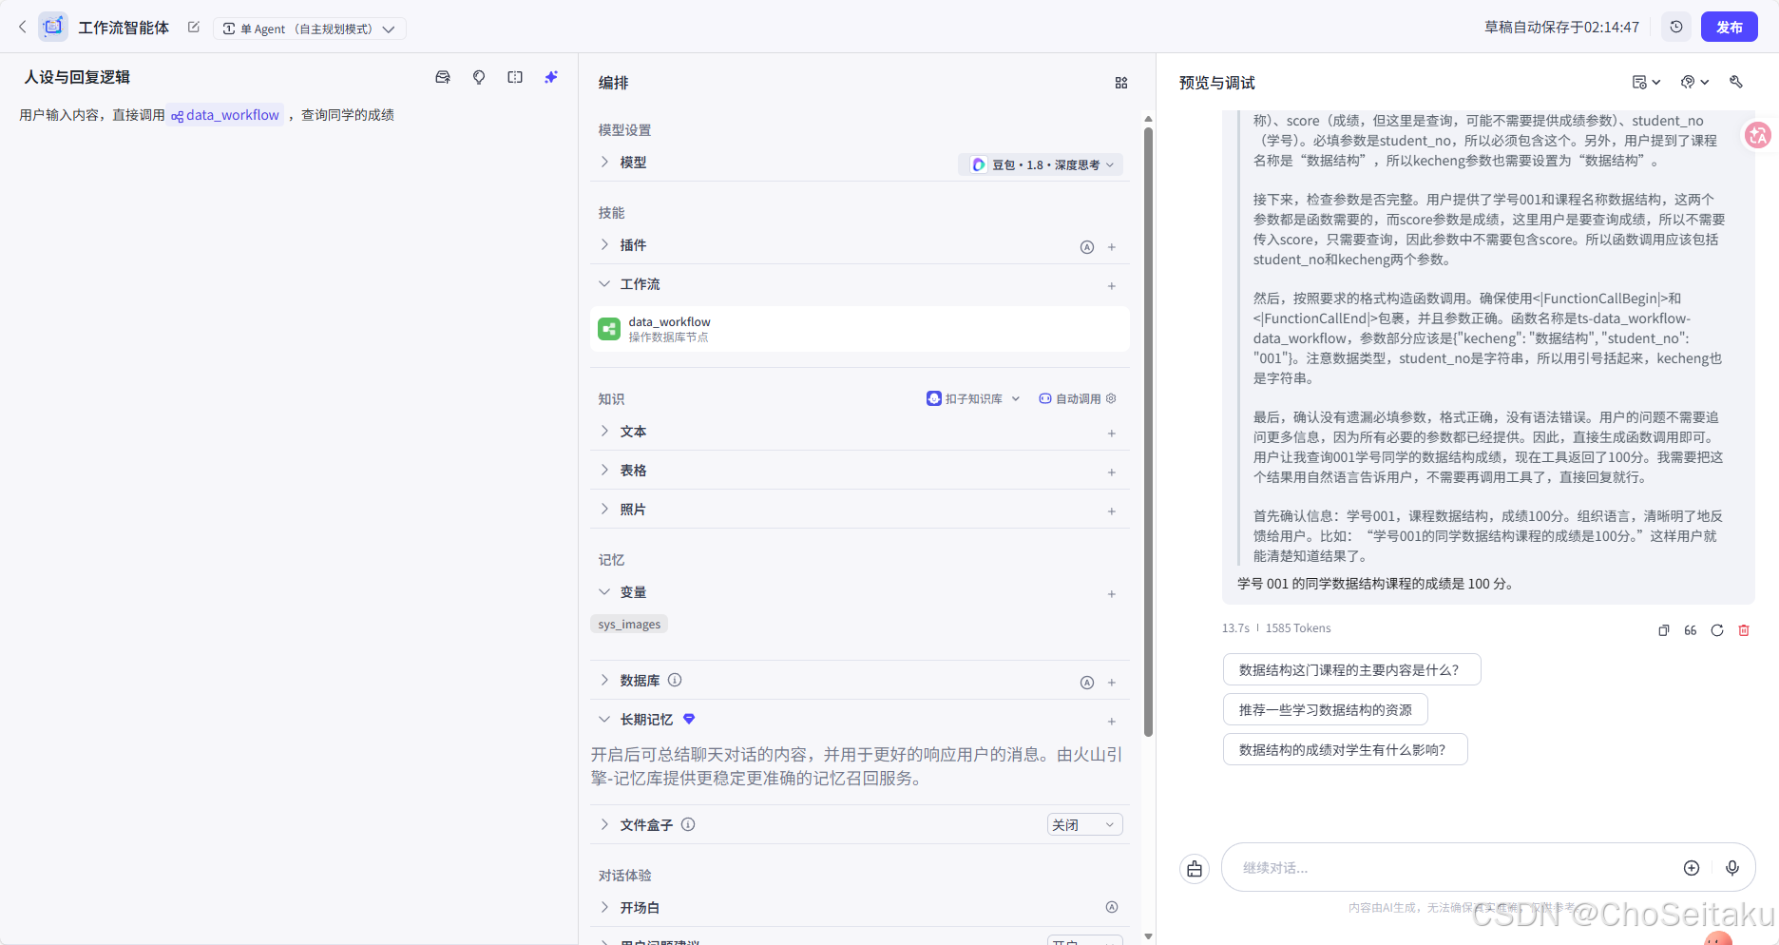The height and width of the screenshot is (945, 1779).
Task: Open the 豆包·1.8·深度思考 model dropdown
Action: coord(1041,164)
